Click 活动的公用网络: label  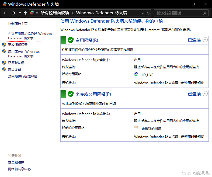[x=74, y=128]
